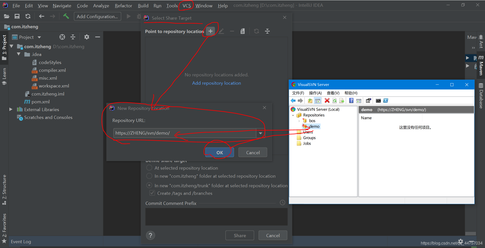
Task: Launch the PowerShell icon in VisualSVN toolbar
Action: [385, 101]
